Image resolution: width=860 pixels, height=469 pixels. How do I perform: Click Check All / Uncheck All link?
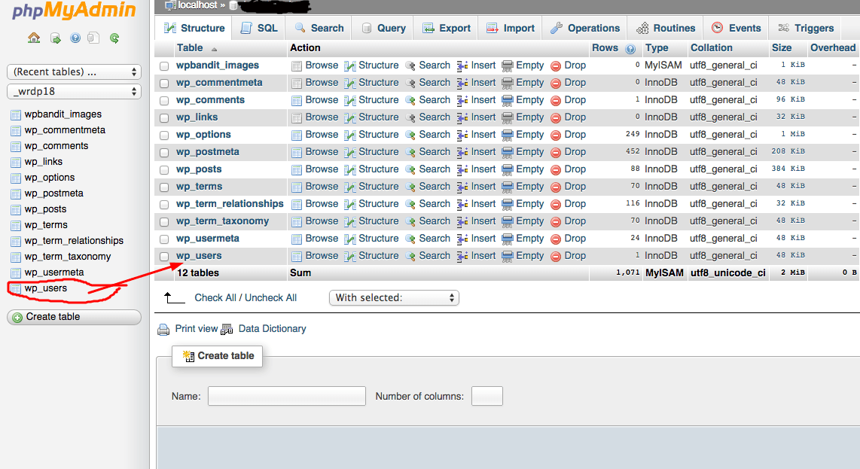[x=245, y=297]
